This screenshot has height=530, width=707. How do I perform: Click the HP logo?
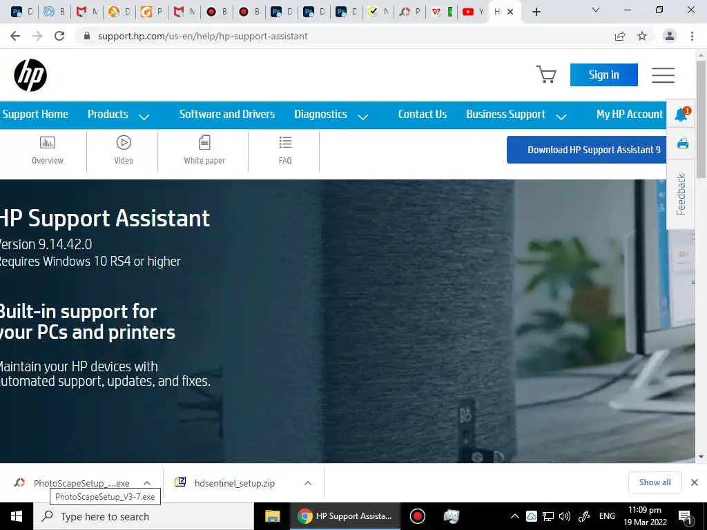pos(30,75)
